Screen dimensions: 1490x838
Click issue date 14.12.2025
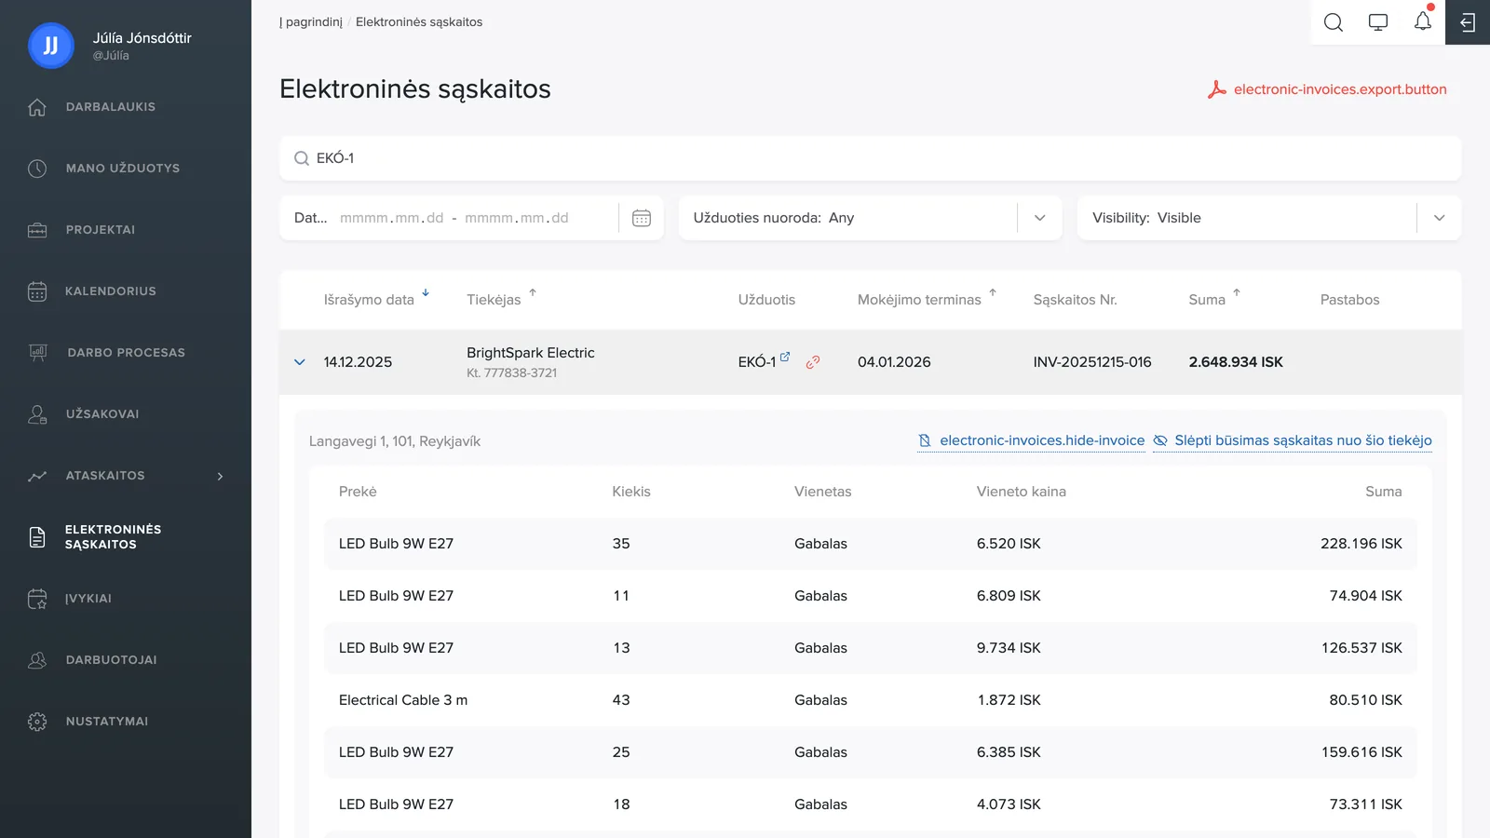358,362
